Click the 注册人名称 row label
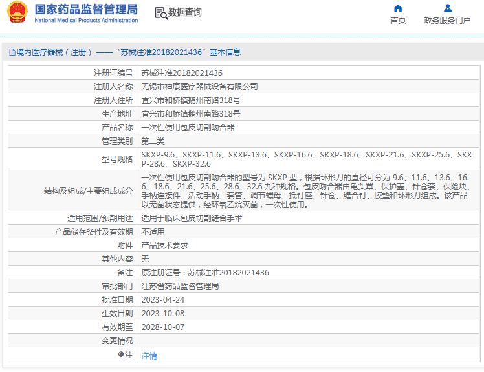Screen dimensions: 484x372 pos(113,87)
